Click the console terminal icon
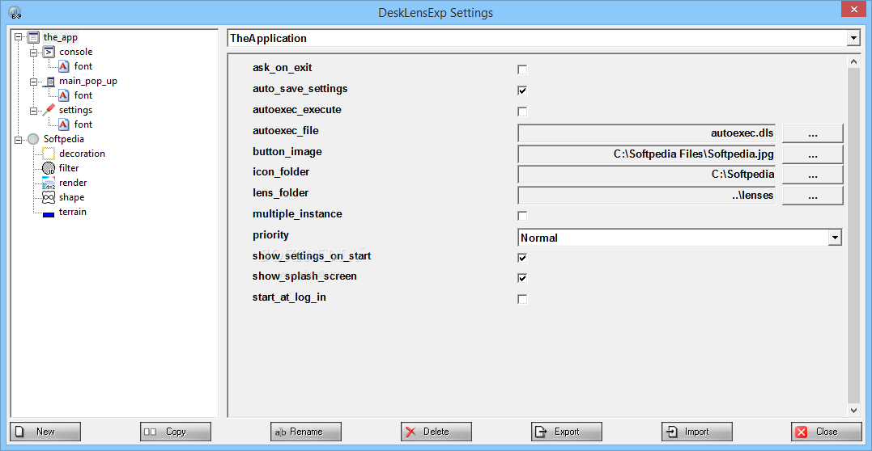This screenshot has width=872, height=451. click(x=49, y=53)
